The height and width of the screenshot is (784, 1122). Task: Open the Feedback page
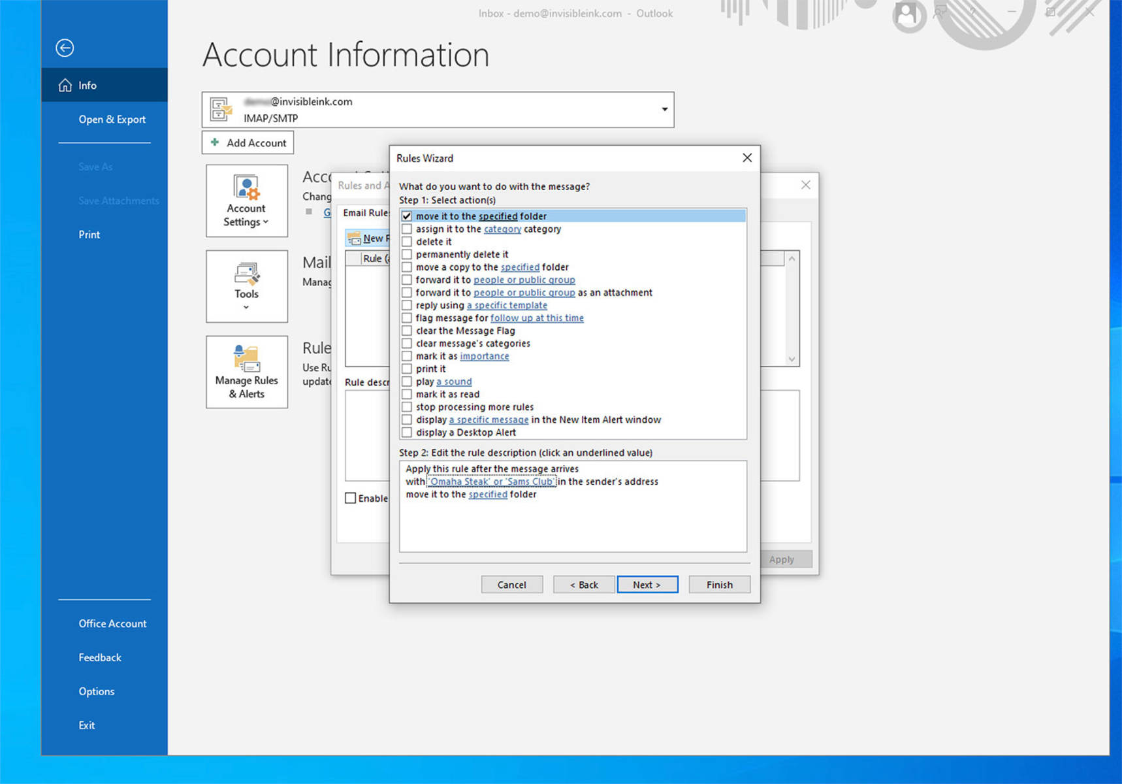pos(100,658)
